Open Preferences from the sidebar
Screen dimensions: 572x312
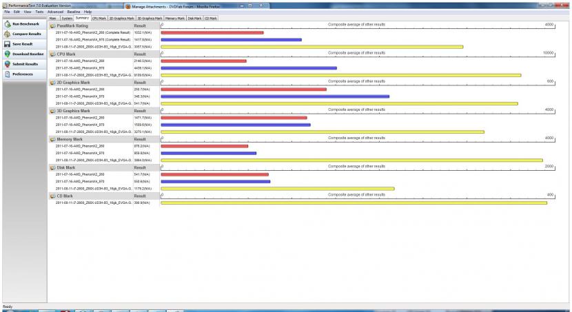(25, 74)
